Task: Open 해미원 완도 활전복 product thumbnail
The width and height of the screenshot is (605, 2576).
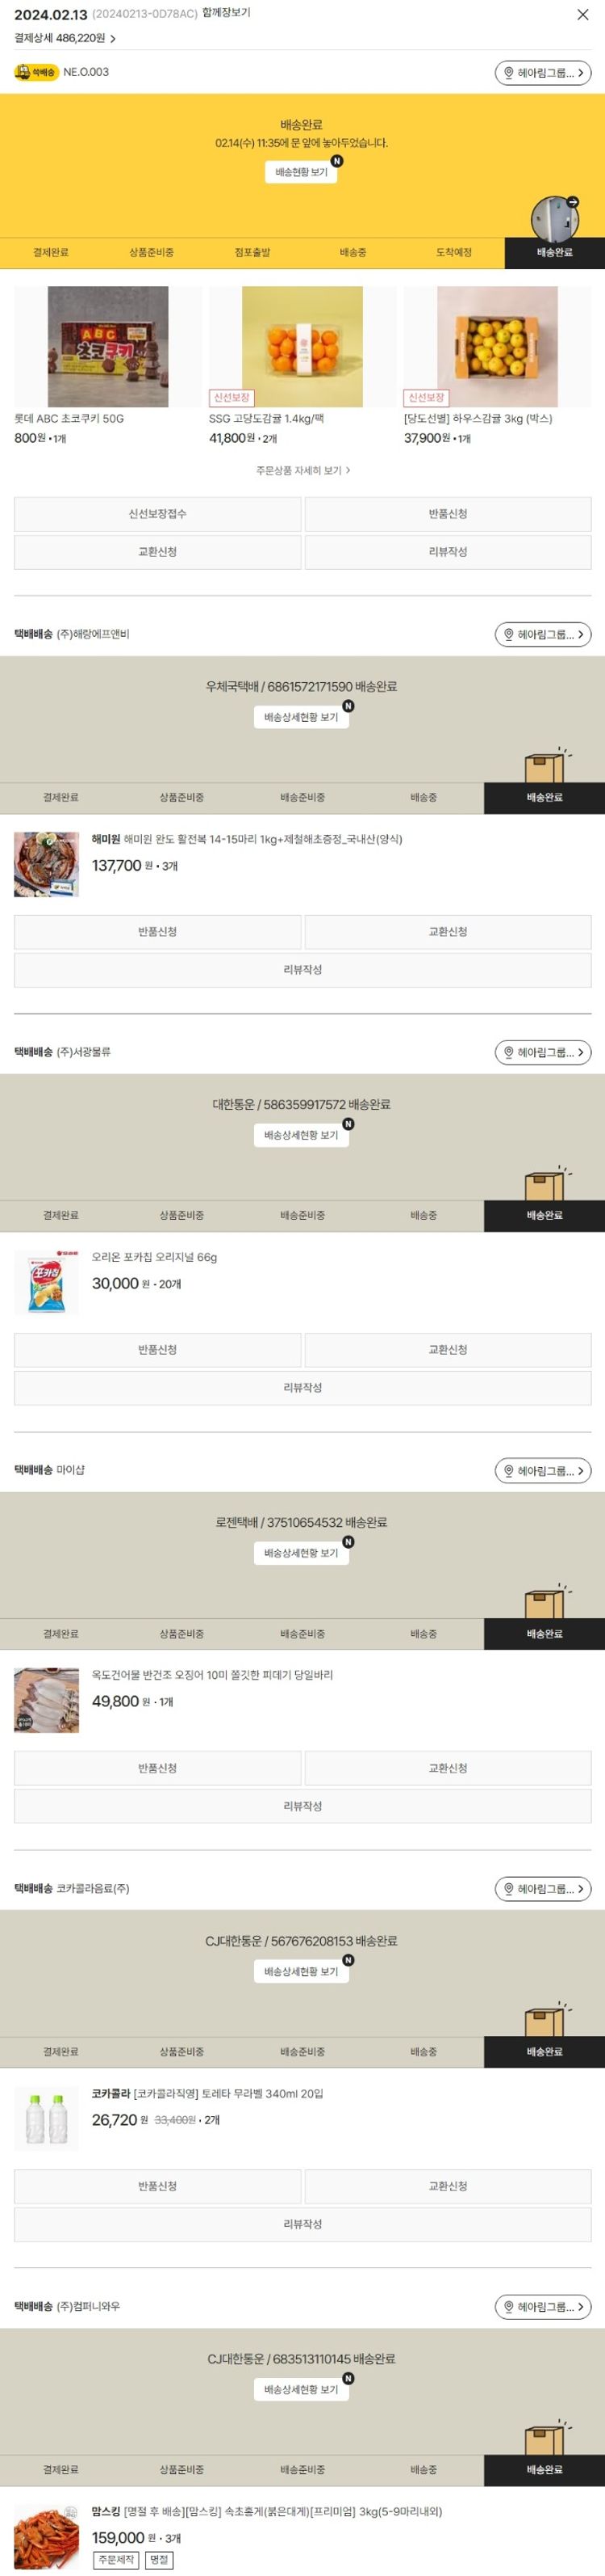Action: coord(47,864)
